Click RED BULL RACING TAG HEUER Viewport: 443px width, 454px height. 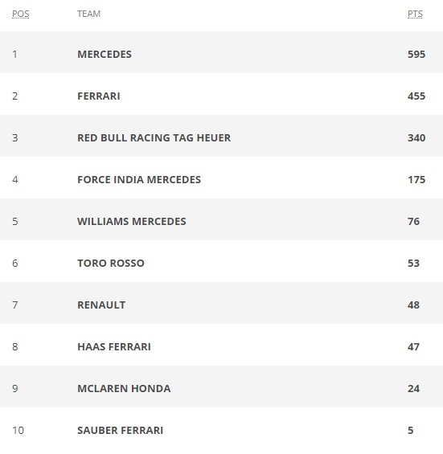(154, 138)
